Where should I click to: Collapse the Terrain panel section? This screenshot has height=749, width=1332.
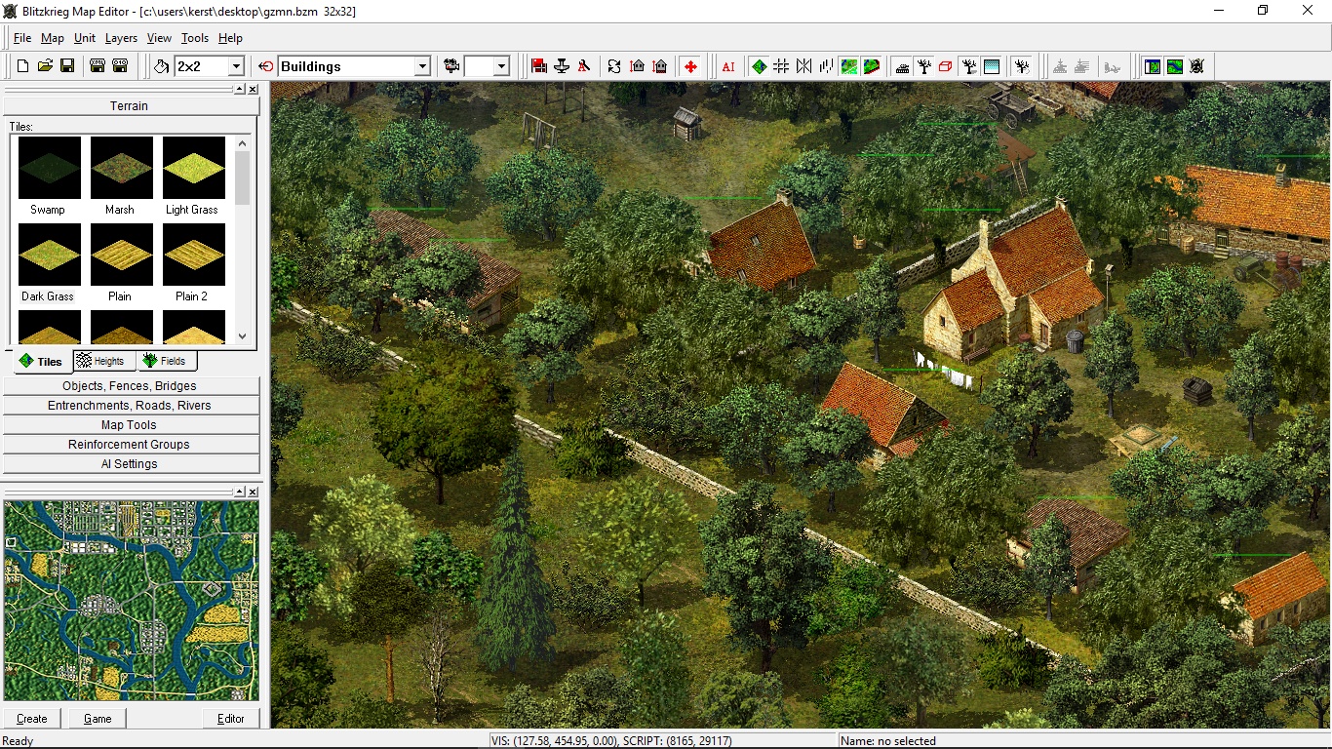[130, 105]
